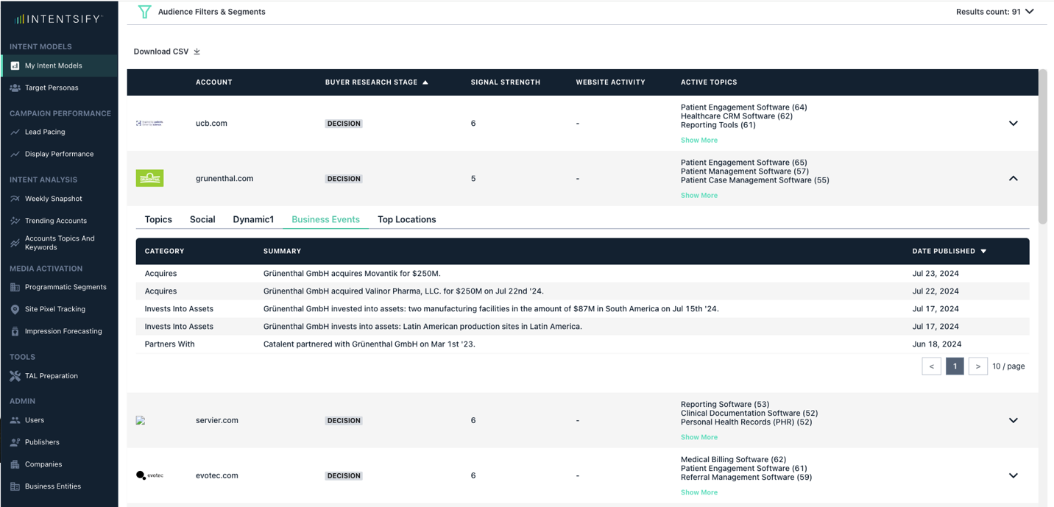This screenshot has width=1054, height=507.
Task: Click the Download CSV arrow icon
Action: click(197, 52)
